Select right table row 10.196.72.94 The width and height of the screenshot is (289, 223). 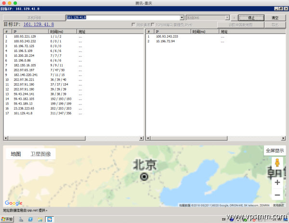[216, 41]
